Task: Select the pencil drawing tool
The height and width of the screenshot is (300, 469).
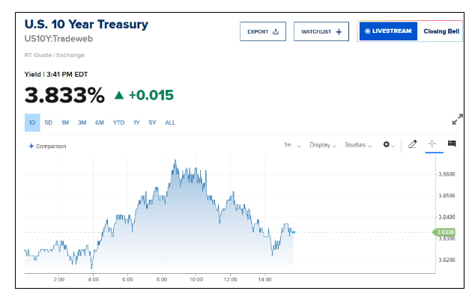Action: coord(412,144)
